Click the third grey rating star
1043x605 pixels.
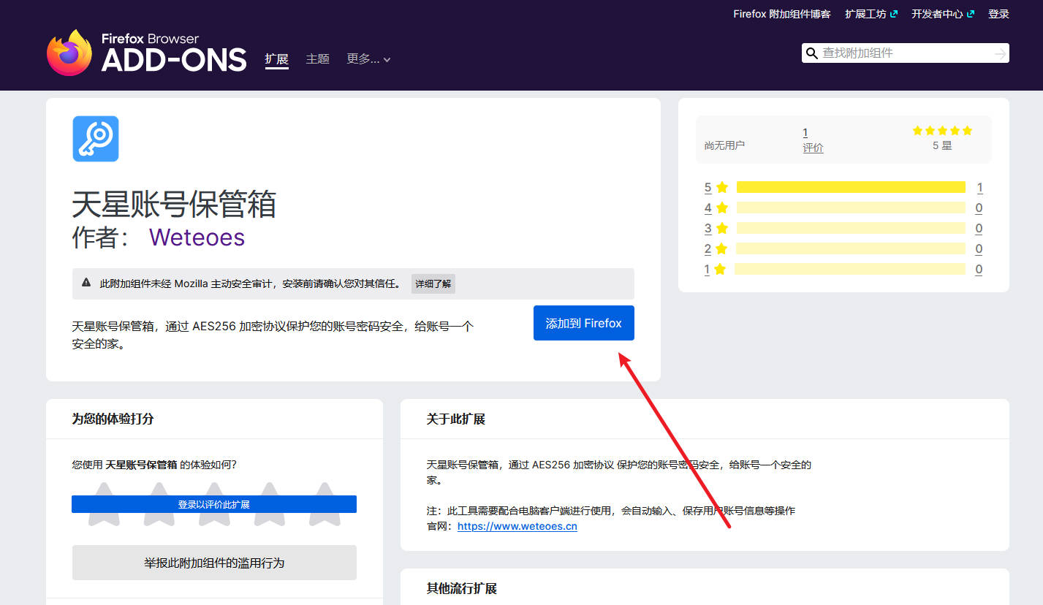[214, 504]
